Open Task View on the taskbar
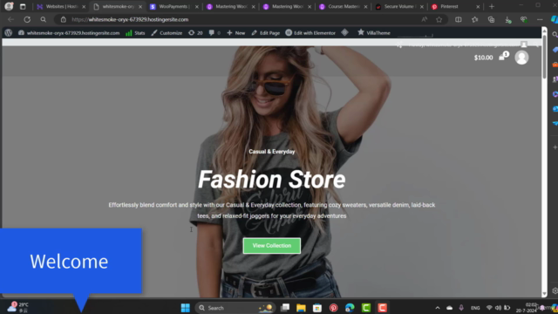Image resolution: width=558 pixels, height=314 pixels. (x=285, y=308)
